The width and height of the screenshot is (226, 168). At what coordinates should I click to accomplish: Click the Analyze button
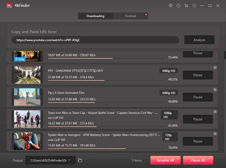199,40
